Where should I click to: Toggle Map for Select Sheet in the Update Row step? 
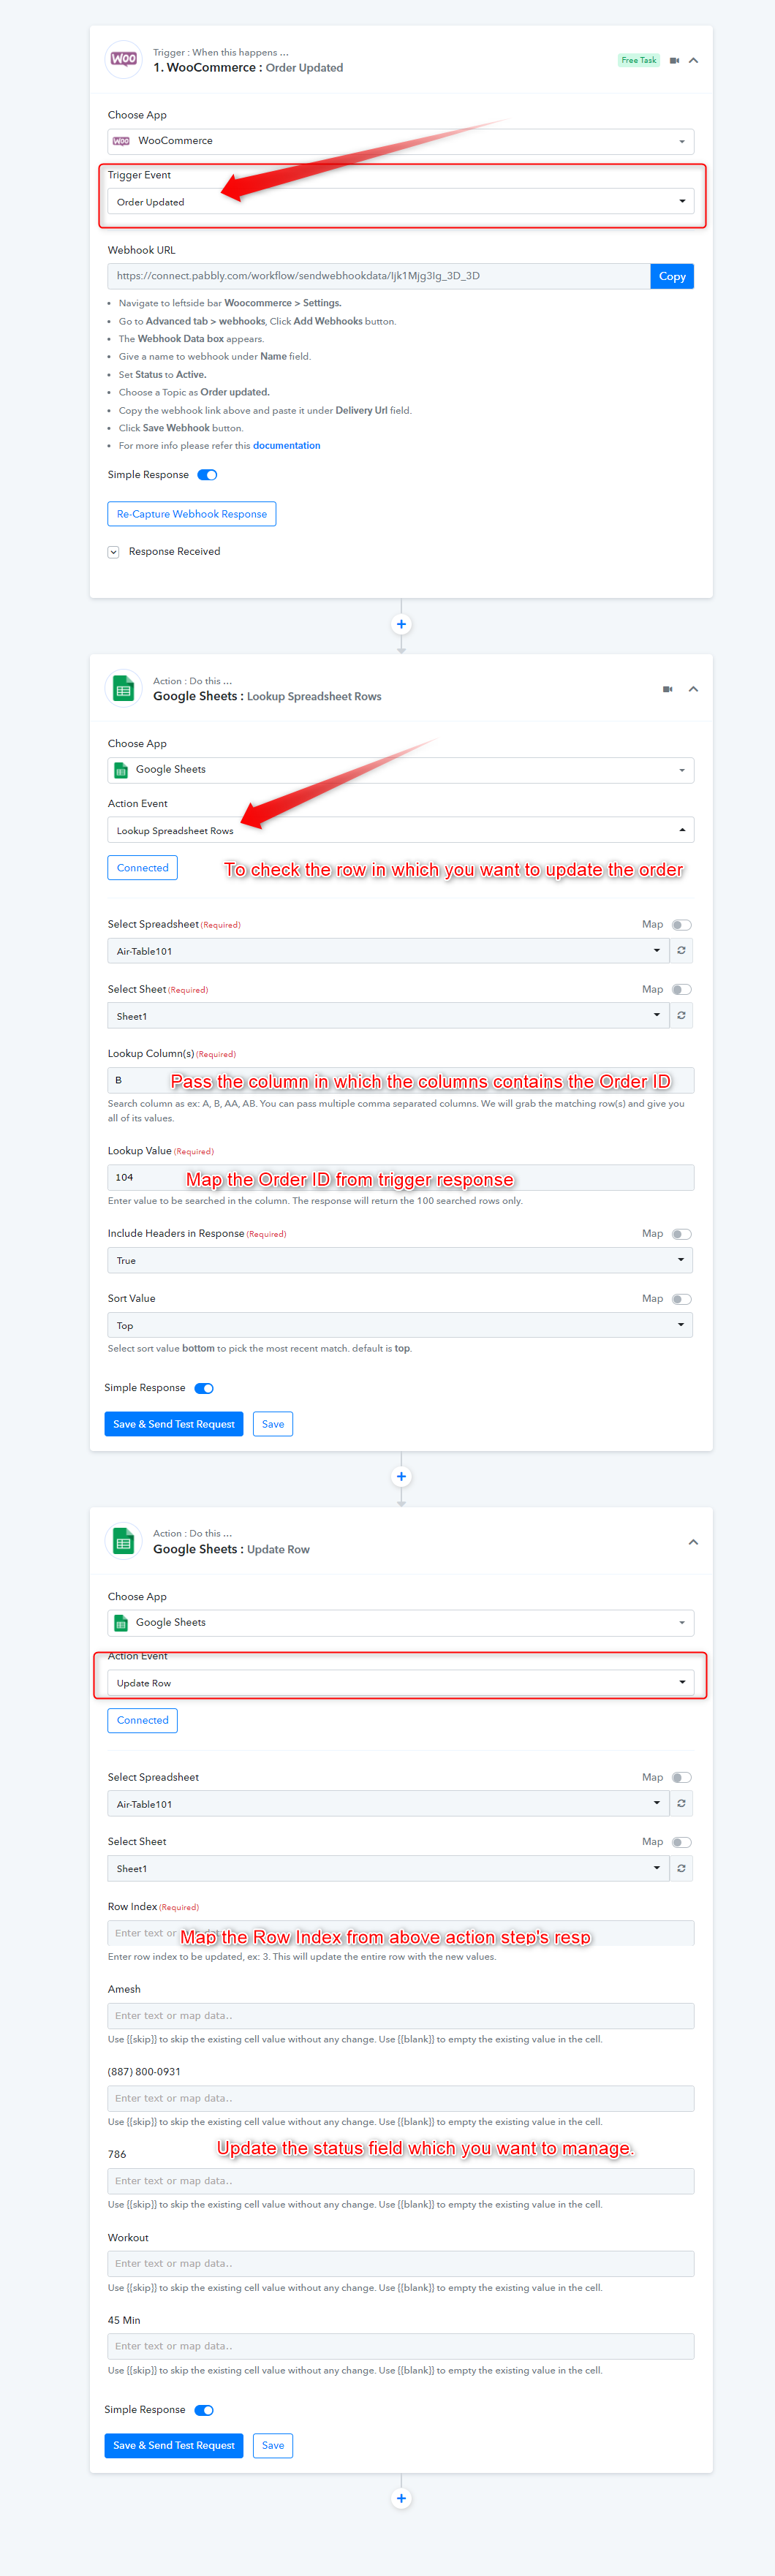(x=681, y=1842)
